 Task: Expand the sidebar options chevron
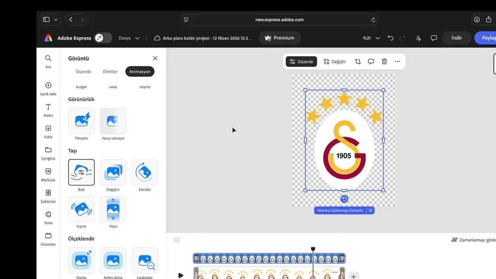pyautogui.click(x=56, y=19)
